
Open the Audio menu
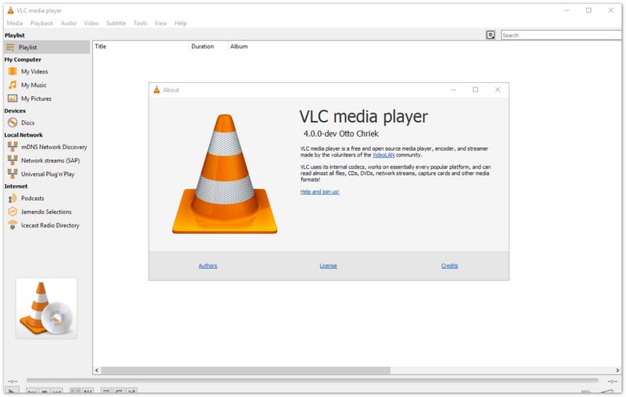coord(69,23)
